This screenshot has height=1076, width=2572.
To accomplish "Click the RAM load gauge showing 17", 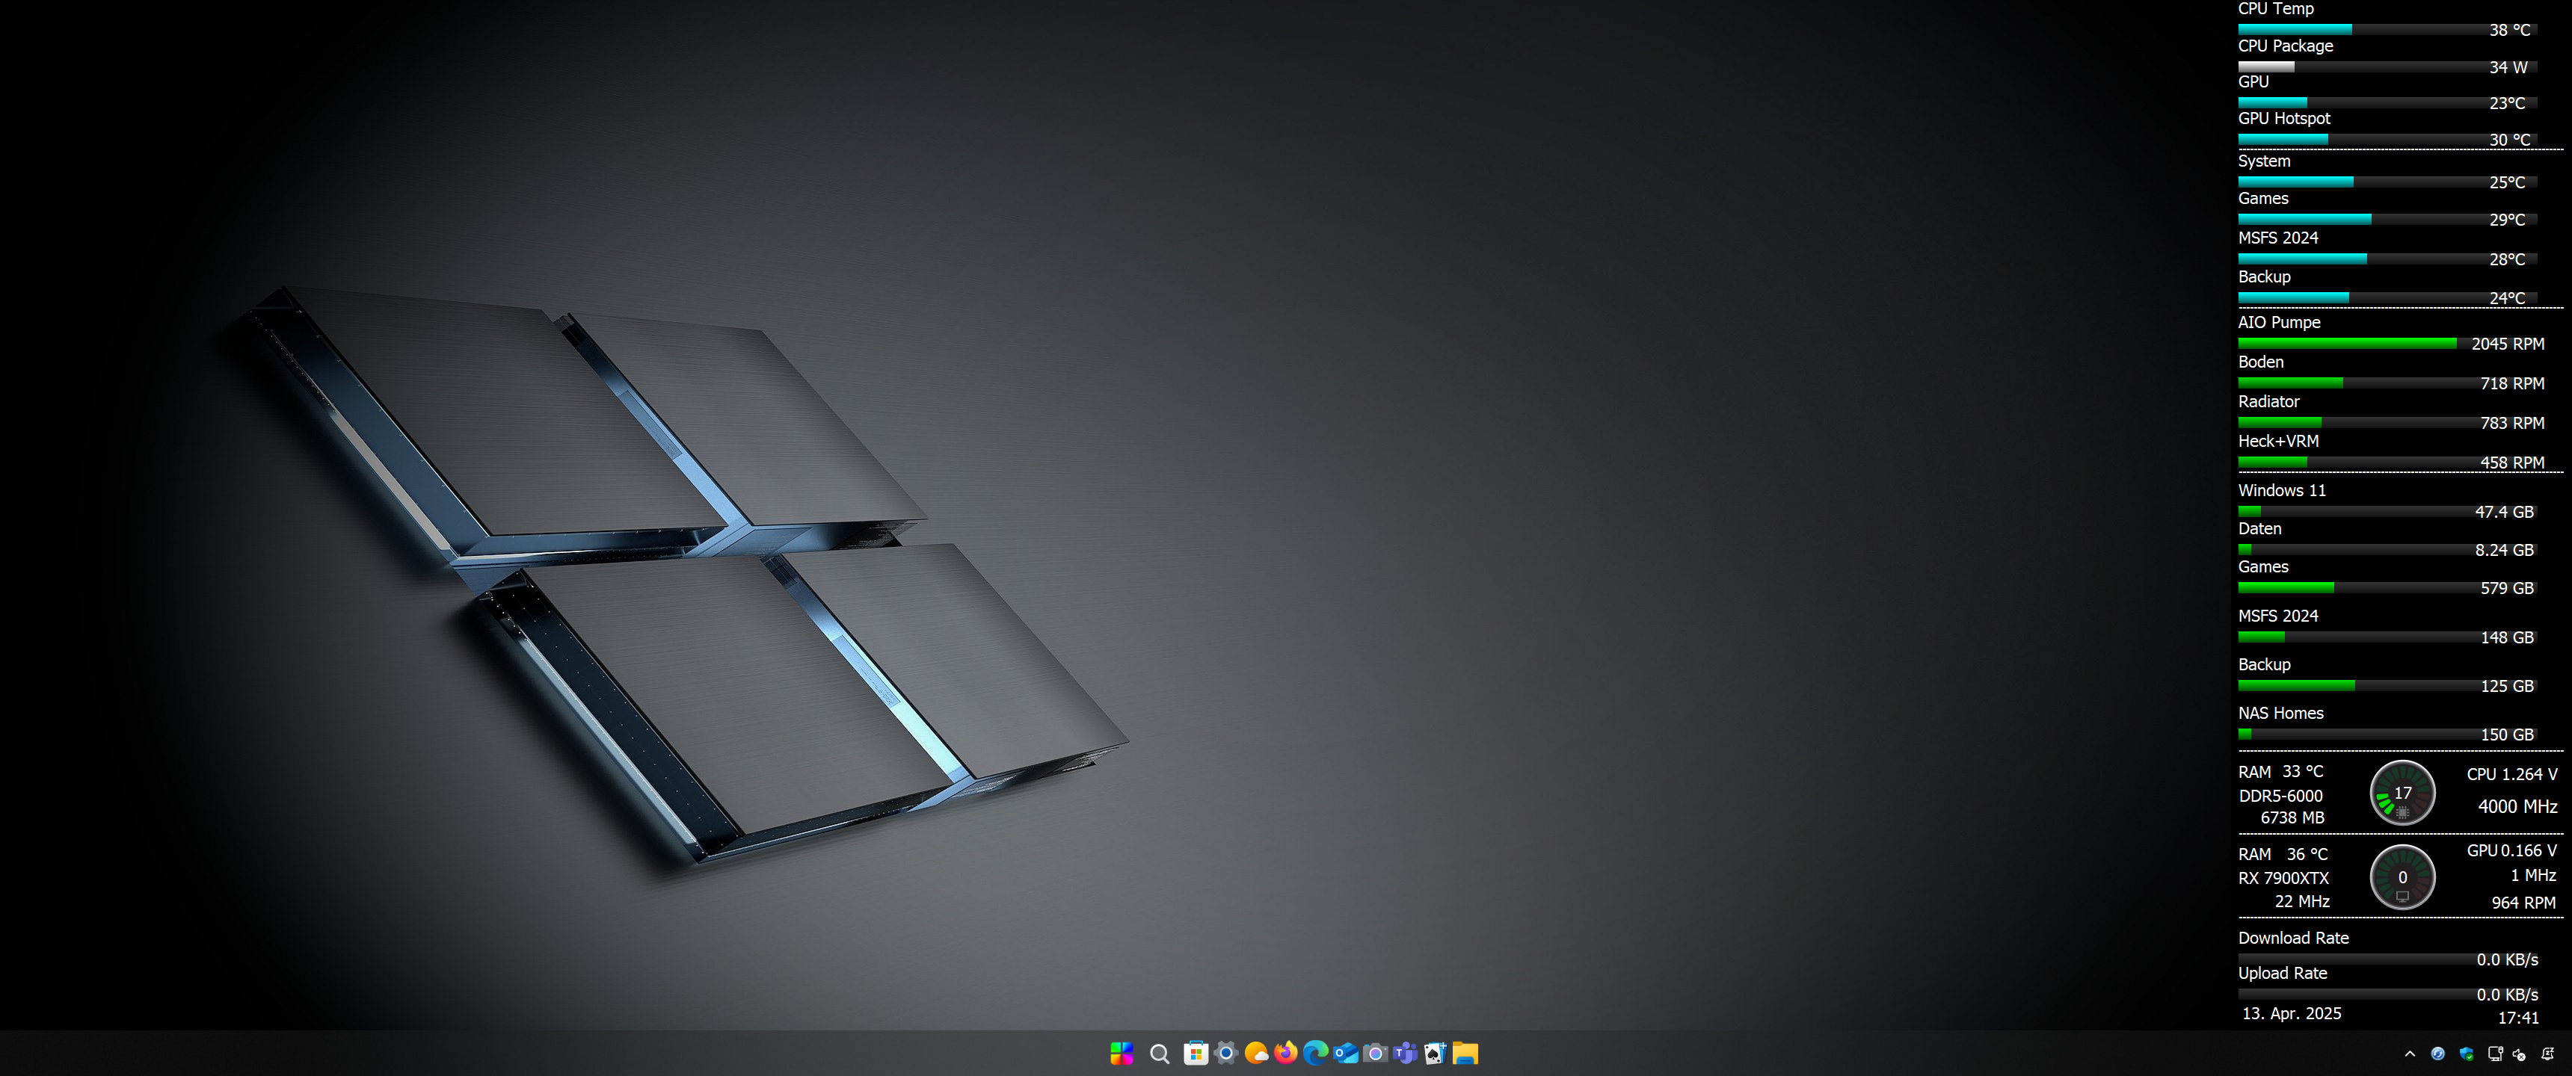I will coord(2402,791).
